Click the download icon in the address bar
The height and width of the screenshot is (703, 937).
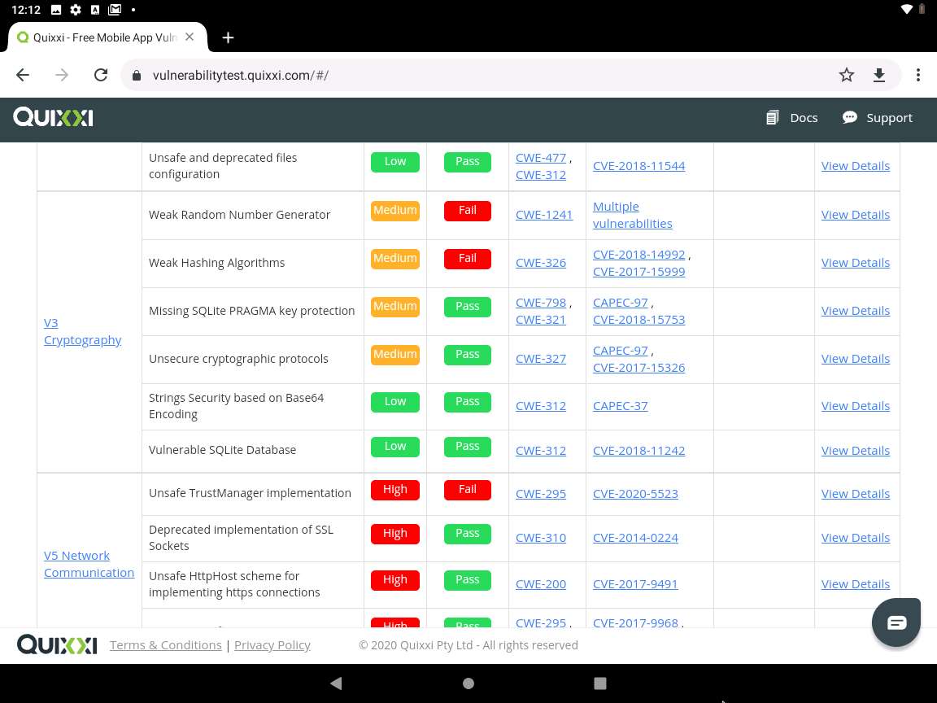(878, 74)
